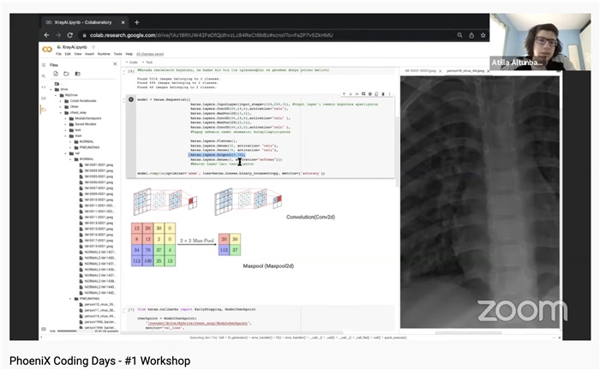Expand the test folder
This screenshot has height=370, width=600.
(66, 130)
